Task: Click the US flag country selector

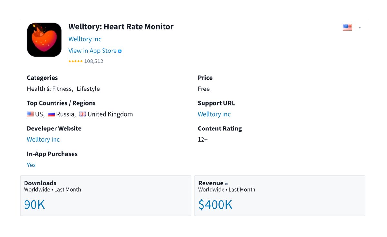Action: coord(347,27)
